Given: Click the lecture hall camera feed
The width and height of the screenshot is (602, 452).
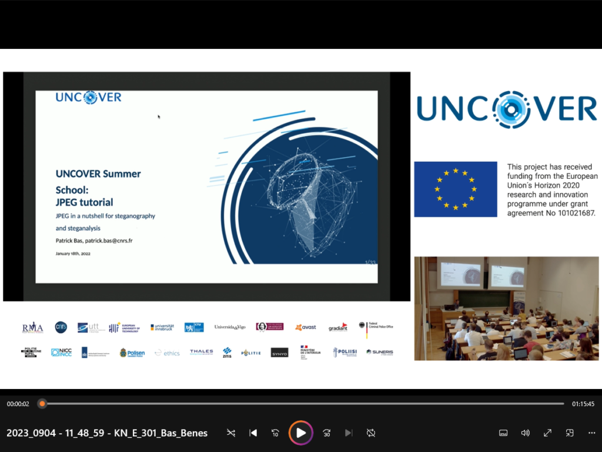Looking at the screenshot, I should 506,308.
